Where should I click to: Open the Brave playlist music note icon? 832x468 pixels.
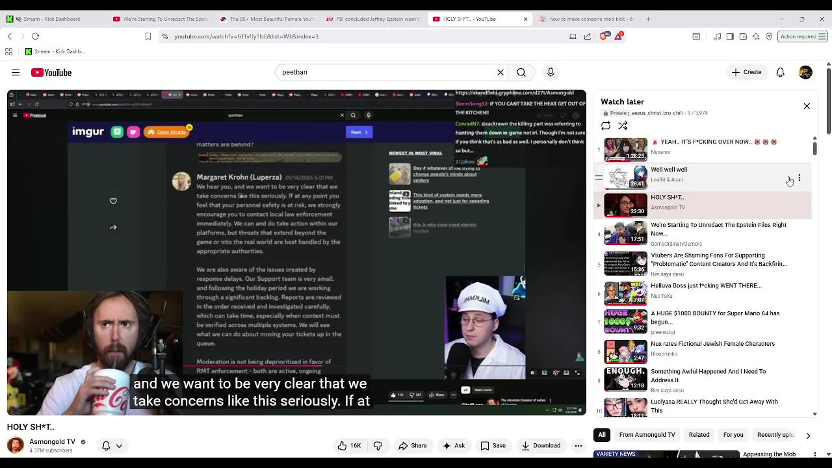tap(717, 36)
